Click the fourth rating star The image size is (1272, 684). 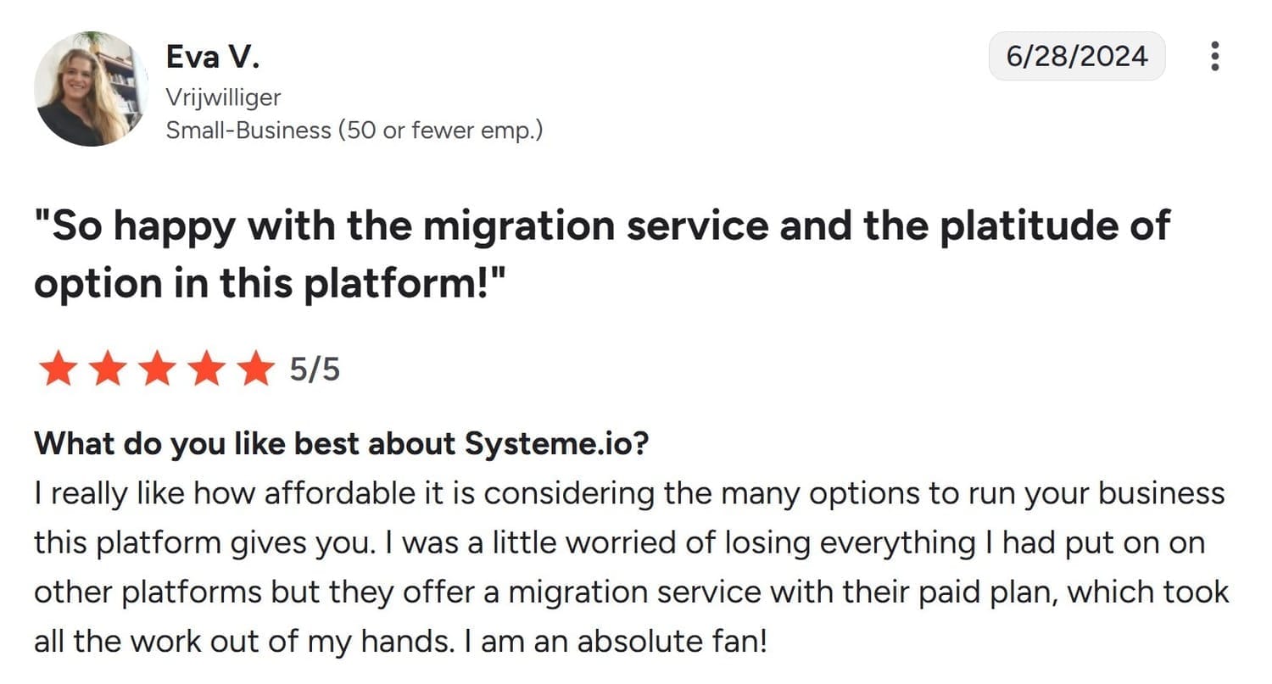(204, 370)
